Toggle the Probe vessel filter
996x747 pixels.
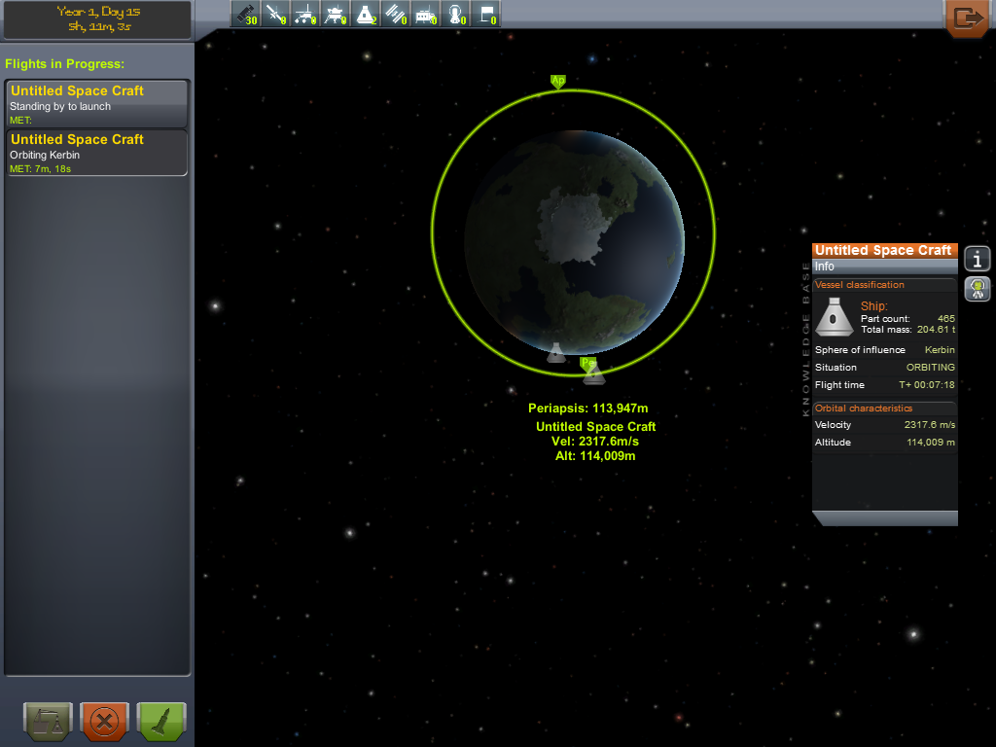(275, 14)
